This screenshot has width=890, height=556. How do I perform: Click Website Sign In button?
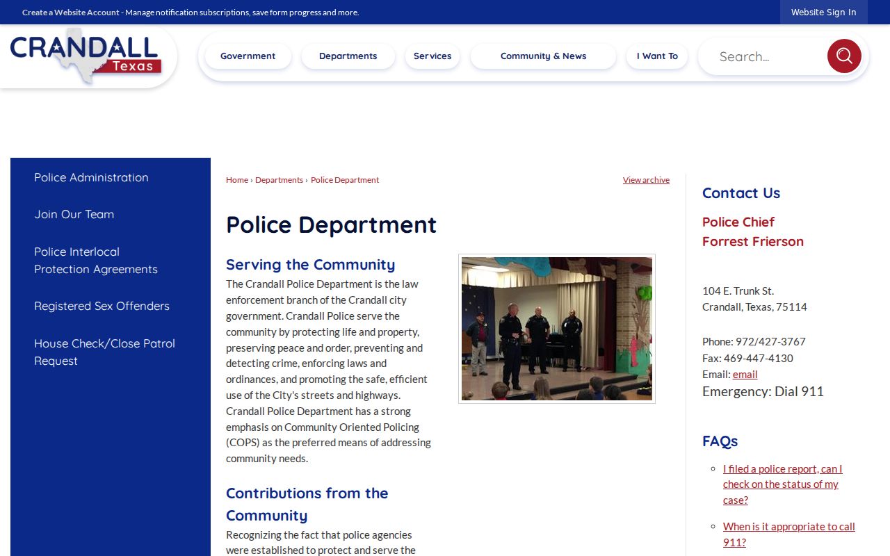coord(824,13)
